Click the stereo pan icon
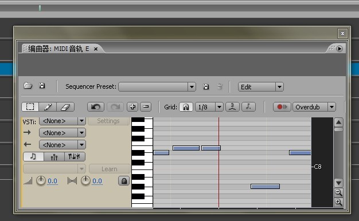This screenshot has height=221, width=359. 72,181
